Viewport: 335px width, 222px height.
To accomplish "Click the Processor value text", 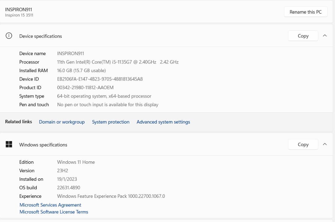I will tap(118, 62).
